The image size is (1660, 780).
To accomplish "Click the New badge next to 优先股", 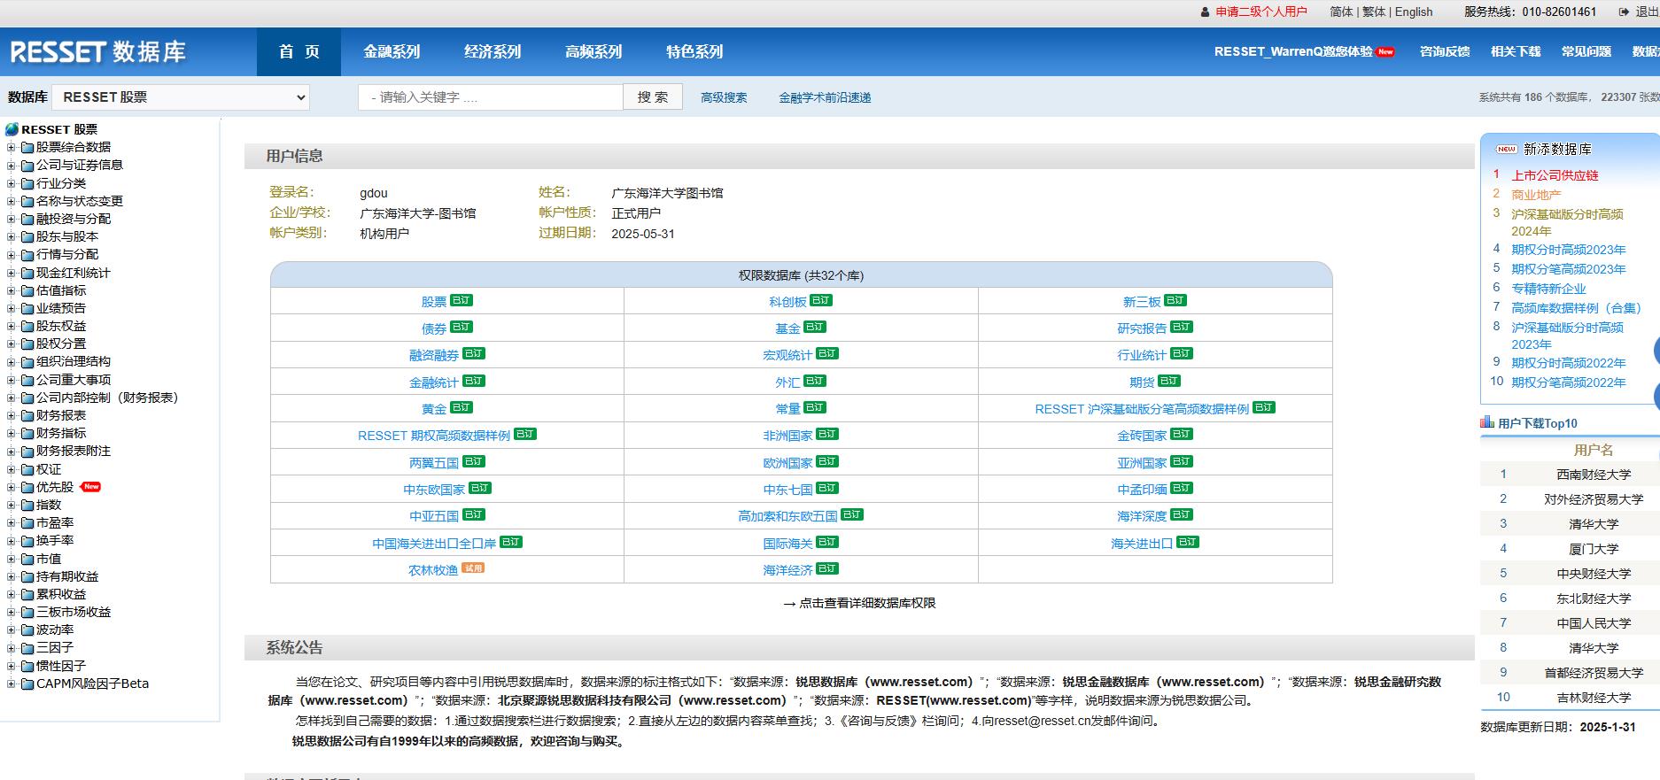I will [90, 486].
